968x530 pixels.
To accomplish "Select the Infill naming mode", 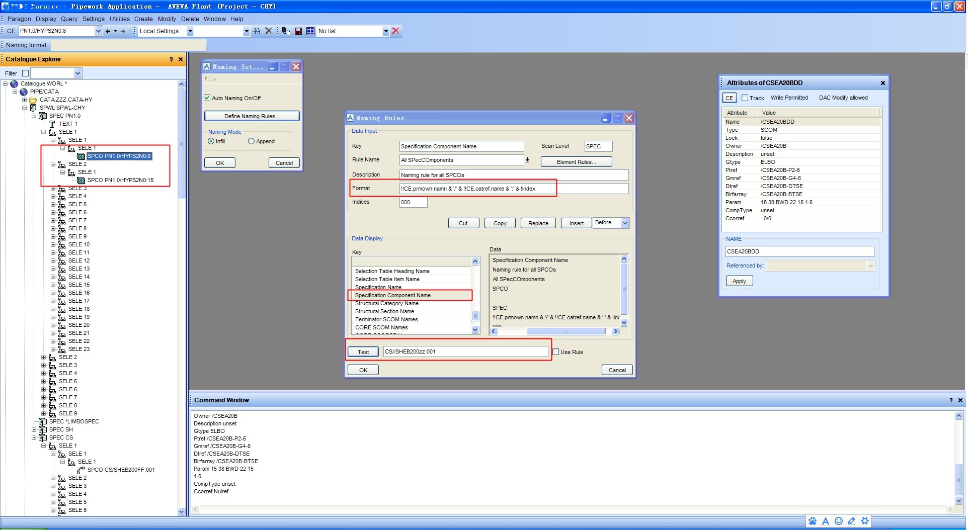I will (x=211, y=141).
